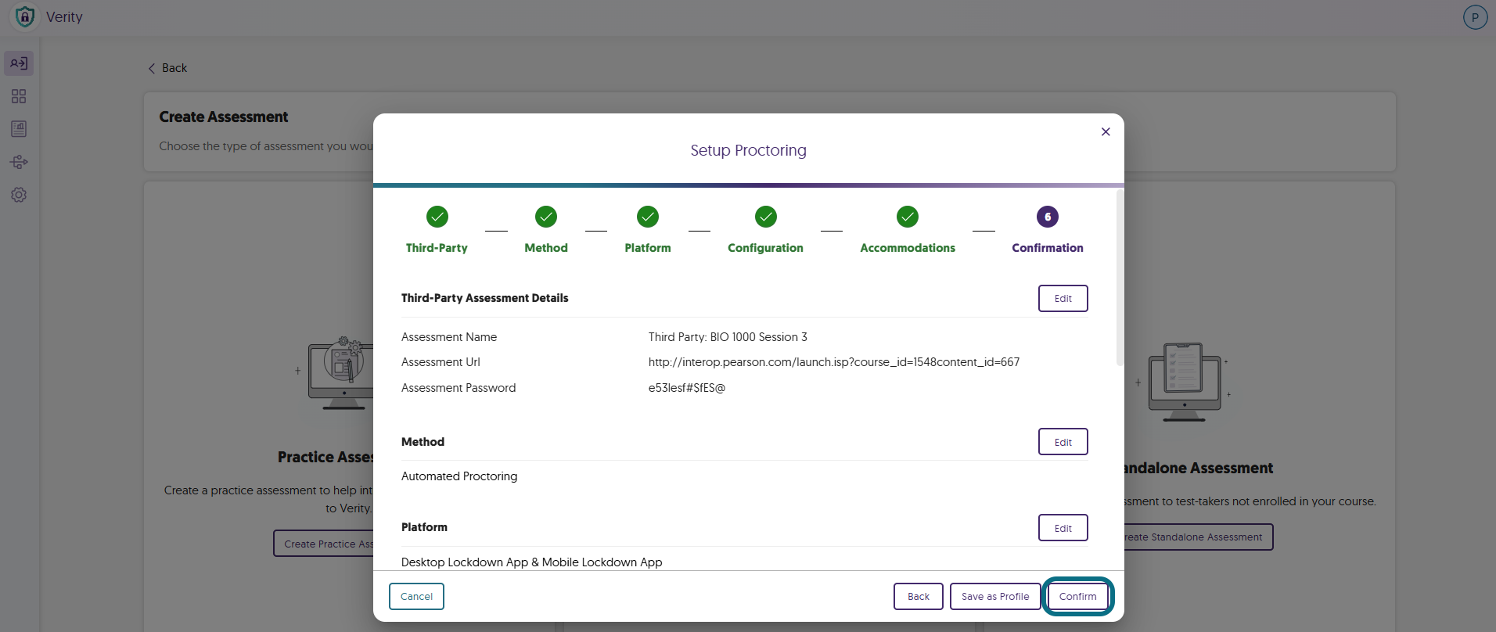This screenshot has width=1496, height=632.
Task: Select the assessment URL text
Action: (x=834, y=362)
